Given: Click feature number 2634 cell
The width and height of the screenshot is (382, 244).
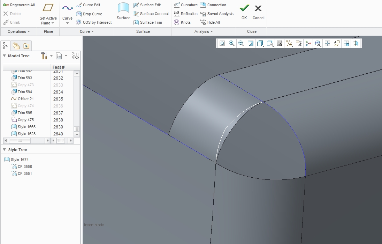Looking at the screenshot, I should click(x=58, y=92).
